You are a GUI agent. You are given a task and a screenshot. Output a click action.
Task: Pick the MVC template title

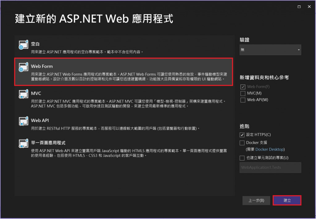[x=36, y=93]
